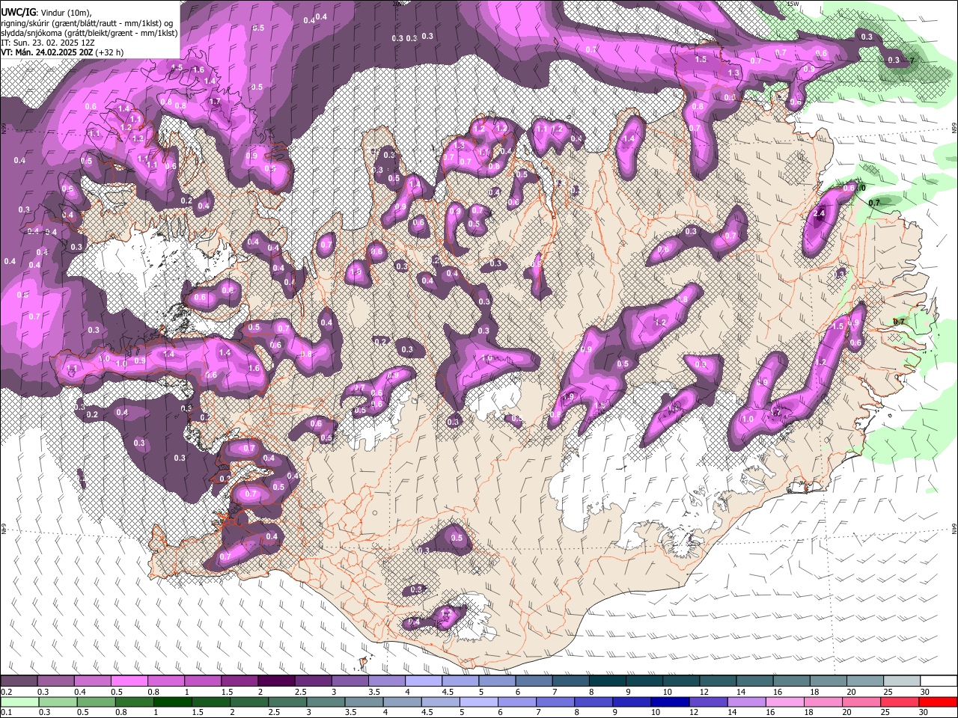Click the "4.5" label in the upper snow legend

448,692
